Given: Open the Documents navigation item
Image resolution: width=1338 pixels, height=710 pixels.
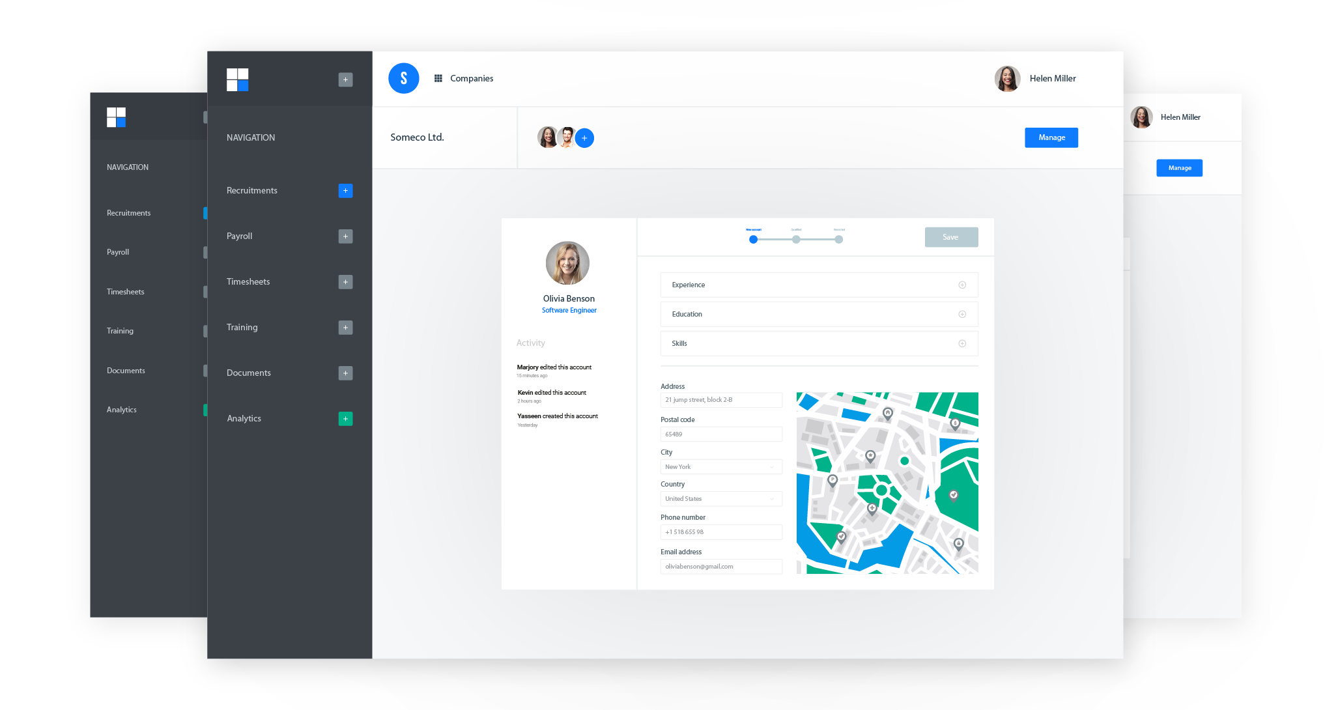Looking at the screenshot, I should [x=249, y=373].
